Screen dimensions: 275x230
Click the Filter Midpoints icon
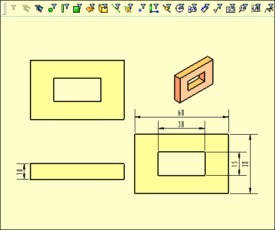coord(167,8)
